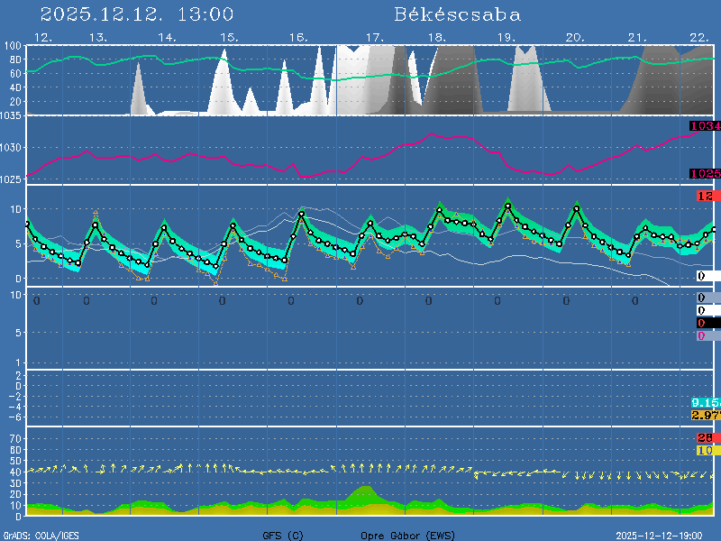Screen dimensions: 721x541
Task: Click the pink 1034 pressure value badge
Action: click(705, 126)
